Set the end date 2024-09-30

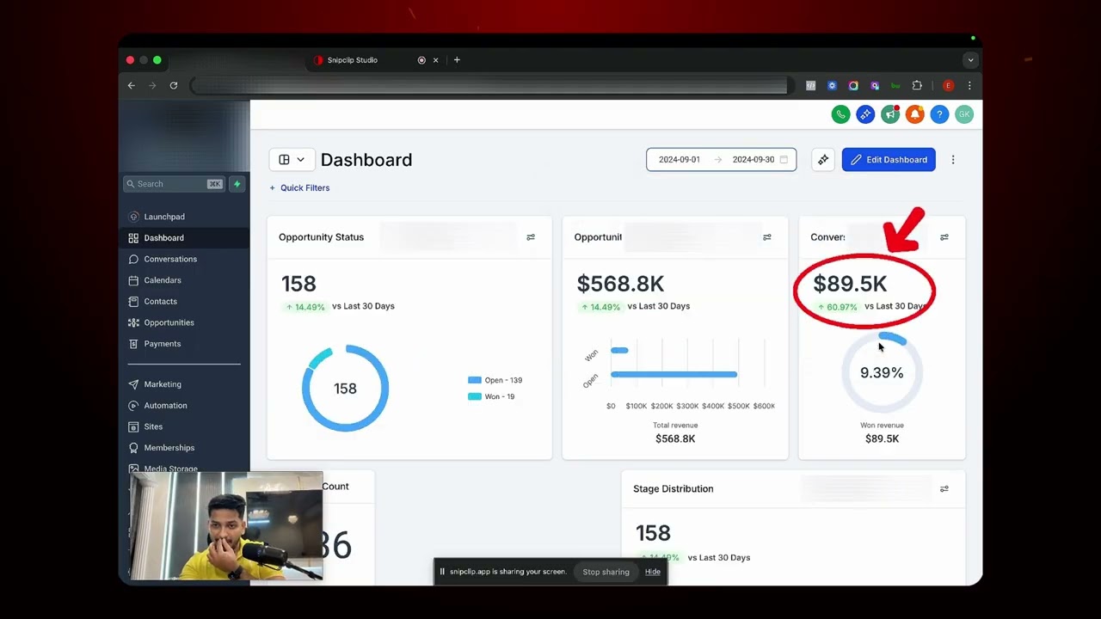pos(753,160)
